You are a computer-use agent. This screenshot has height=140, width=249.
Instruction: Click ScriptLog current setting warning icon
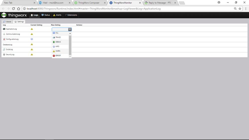click(x=32, y=49)
